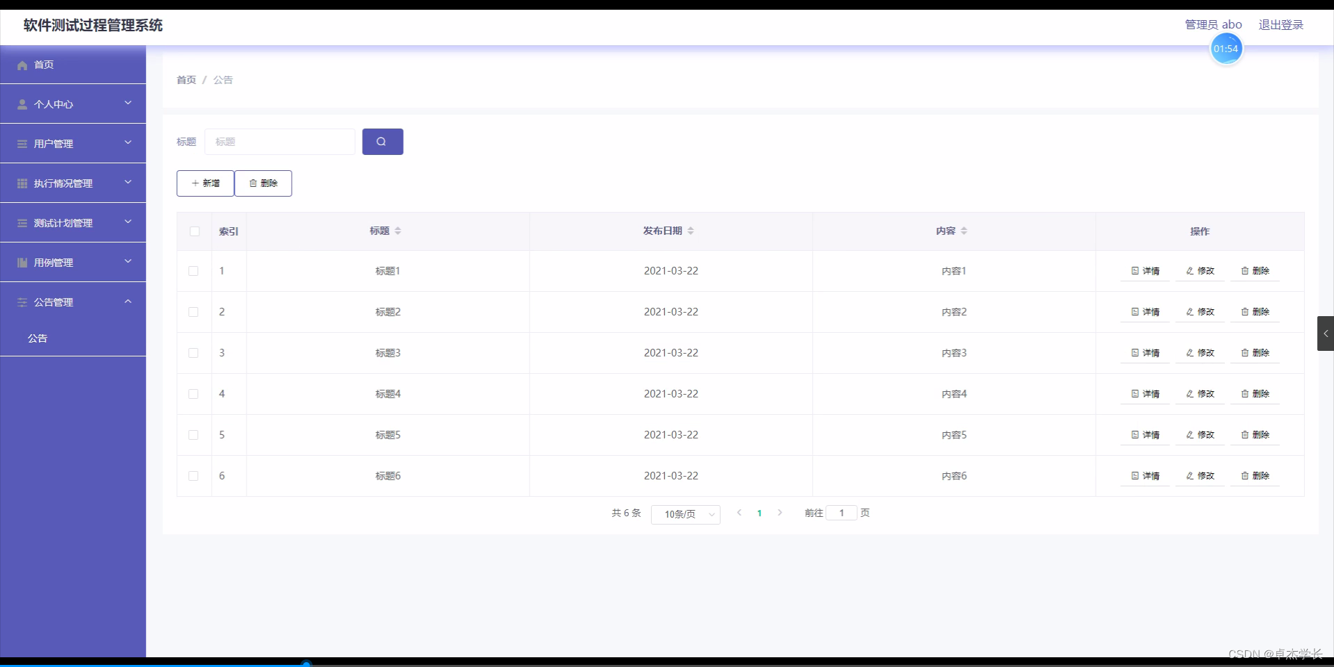The width and height of the screenshot is (1334, 667).
Task: Check the checkbox for row 标题2
Action: click(193, 312)
